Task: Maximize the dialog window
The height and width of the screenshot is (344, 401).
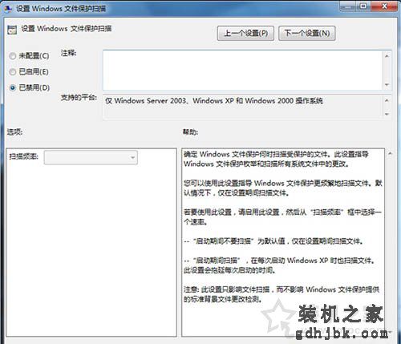Action: pyautogui.click(x=363, y=6)
